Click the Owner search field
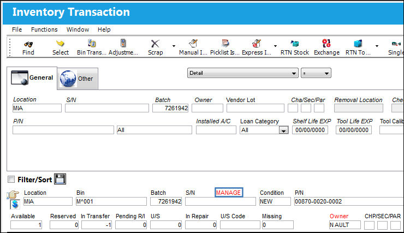The height and width of the screenshot is (233, 404). [207, 108]
